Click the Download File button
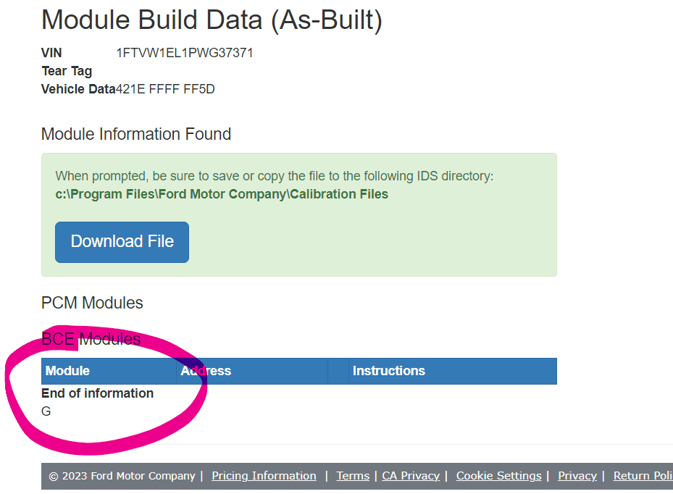 pyautogui.click(x=122, y=242)
